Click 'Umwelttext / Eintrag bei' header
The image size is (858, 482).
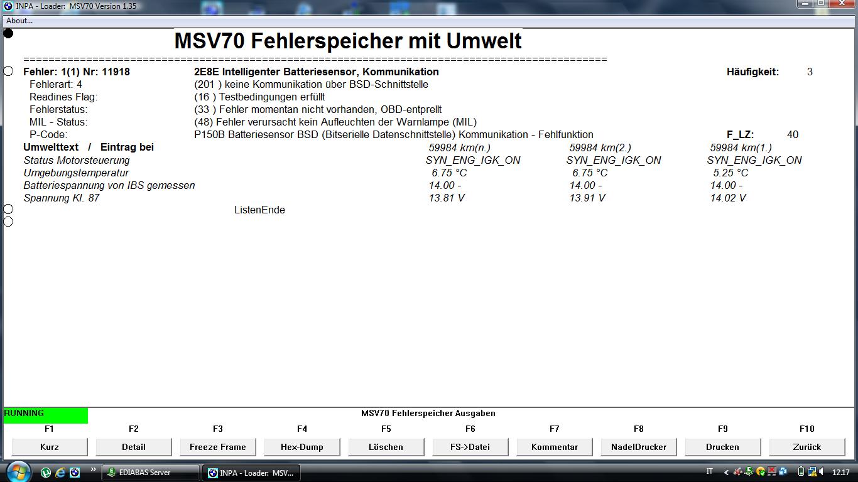click(89, 147)
